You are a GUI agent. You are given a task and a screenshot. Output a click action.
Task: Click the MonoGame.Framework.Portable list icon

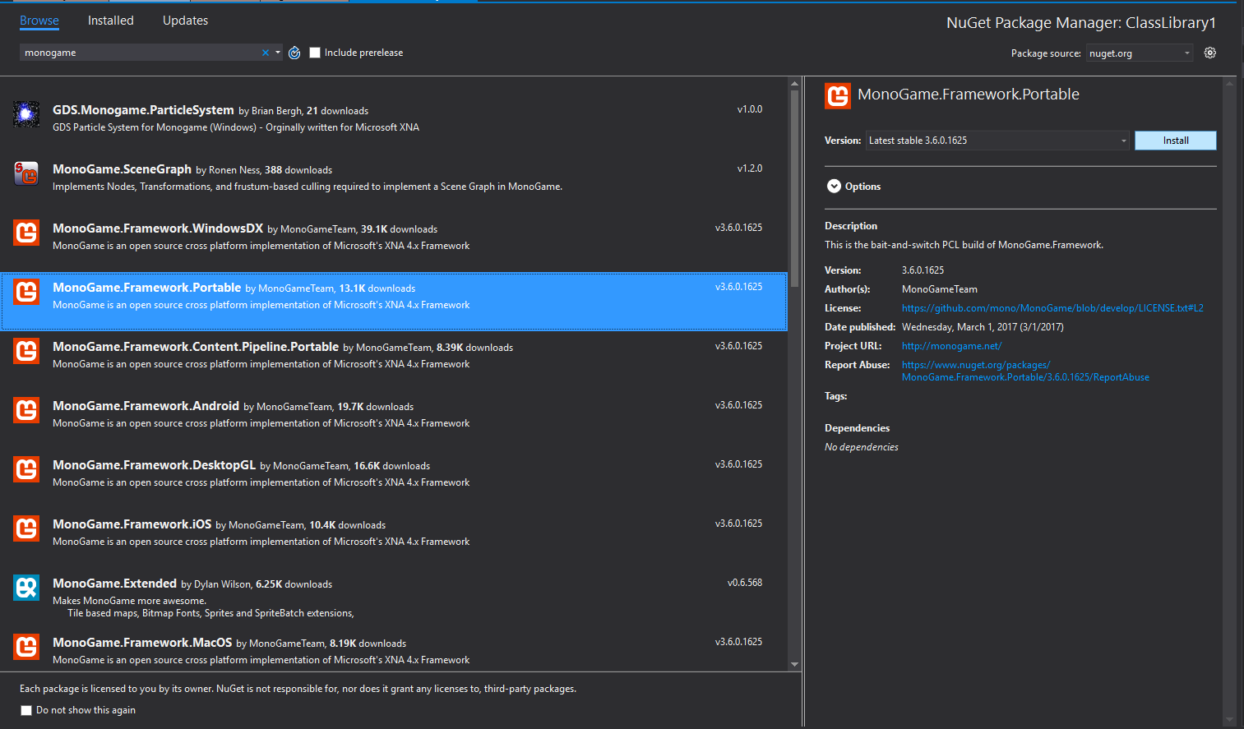26,292
